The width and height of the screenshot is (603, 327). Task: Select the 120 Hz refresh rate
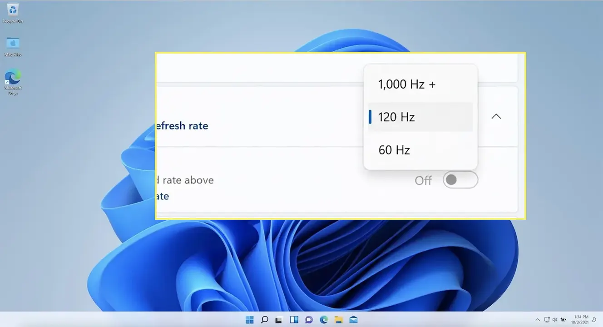pos(420,117)
